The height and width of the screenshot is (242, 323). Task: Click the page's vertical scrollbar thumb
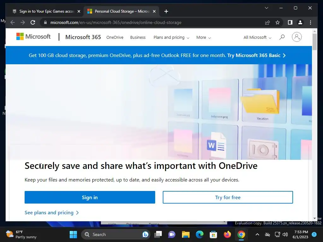point(314,42)
